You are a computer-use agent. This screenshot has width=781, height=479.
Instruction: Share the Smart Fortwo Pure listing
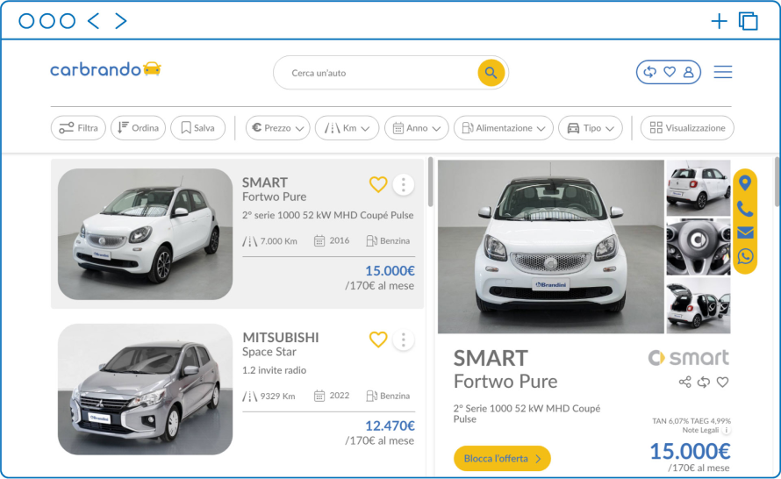pos(685,382)
